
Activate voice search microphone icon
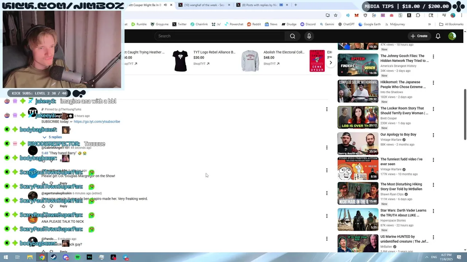coord(309,36)
